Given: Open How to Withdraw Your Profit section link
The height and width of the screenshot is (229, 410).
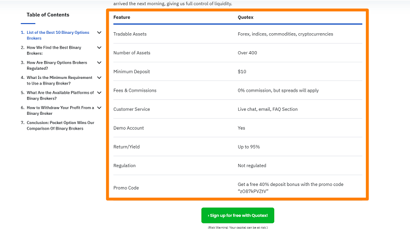Looking at the screenshot, I should 60,110.
